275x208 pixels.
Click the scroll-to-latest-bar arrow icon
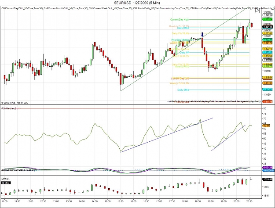pyautogui.click(x=257, y=11)
